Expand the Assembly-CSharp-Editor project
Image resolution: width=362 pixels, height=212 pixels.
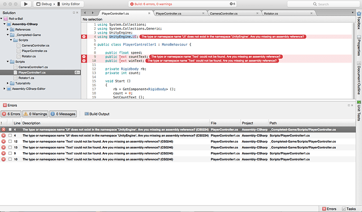tap(4, 89)
